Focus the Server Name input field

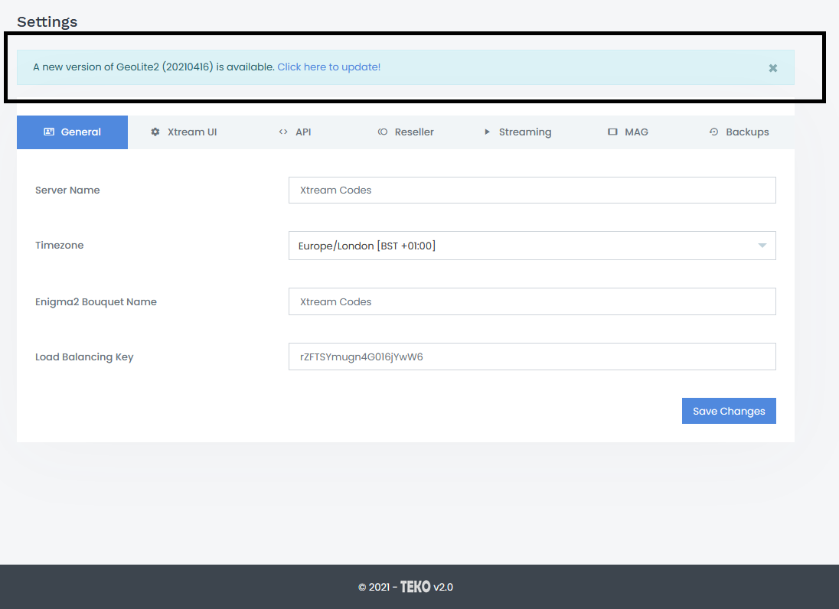[532, 191]
